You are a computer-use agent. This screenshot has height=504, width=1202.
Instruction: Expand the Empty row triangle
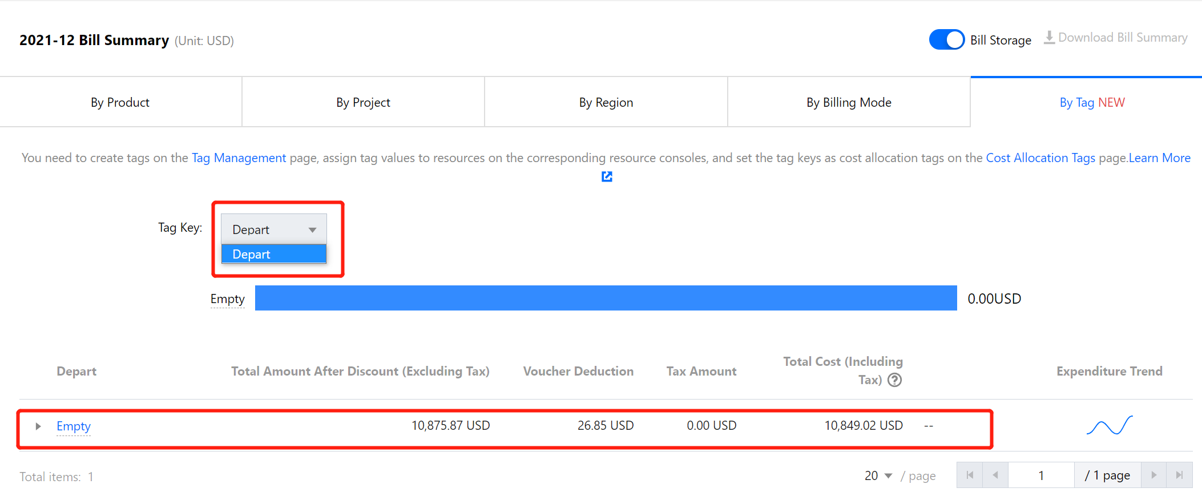point(38,426)
